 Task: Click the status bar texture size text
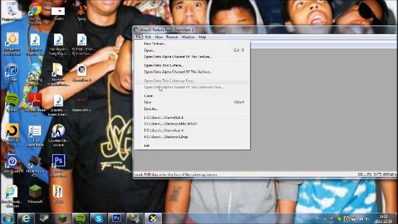pos(377,175)
